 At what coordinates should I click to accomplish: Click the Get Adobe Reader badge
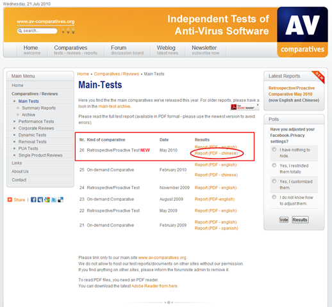[x=245, y=107]
